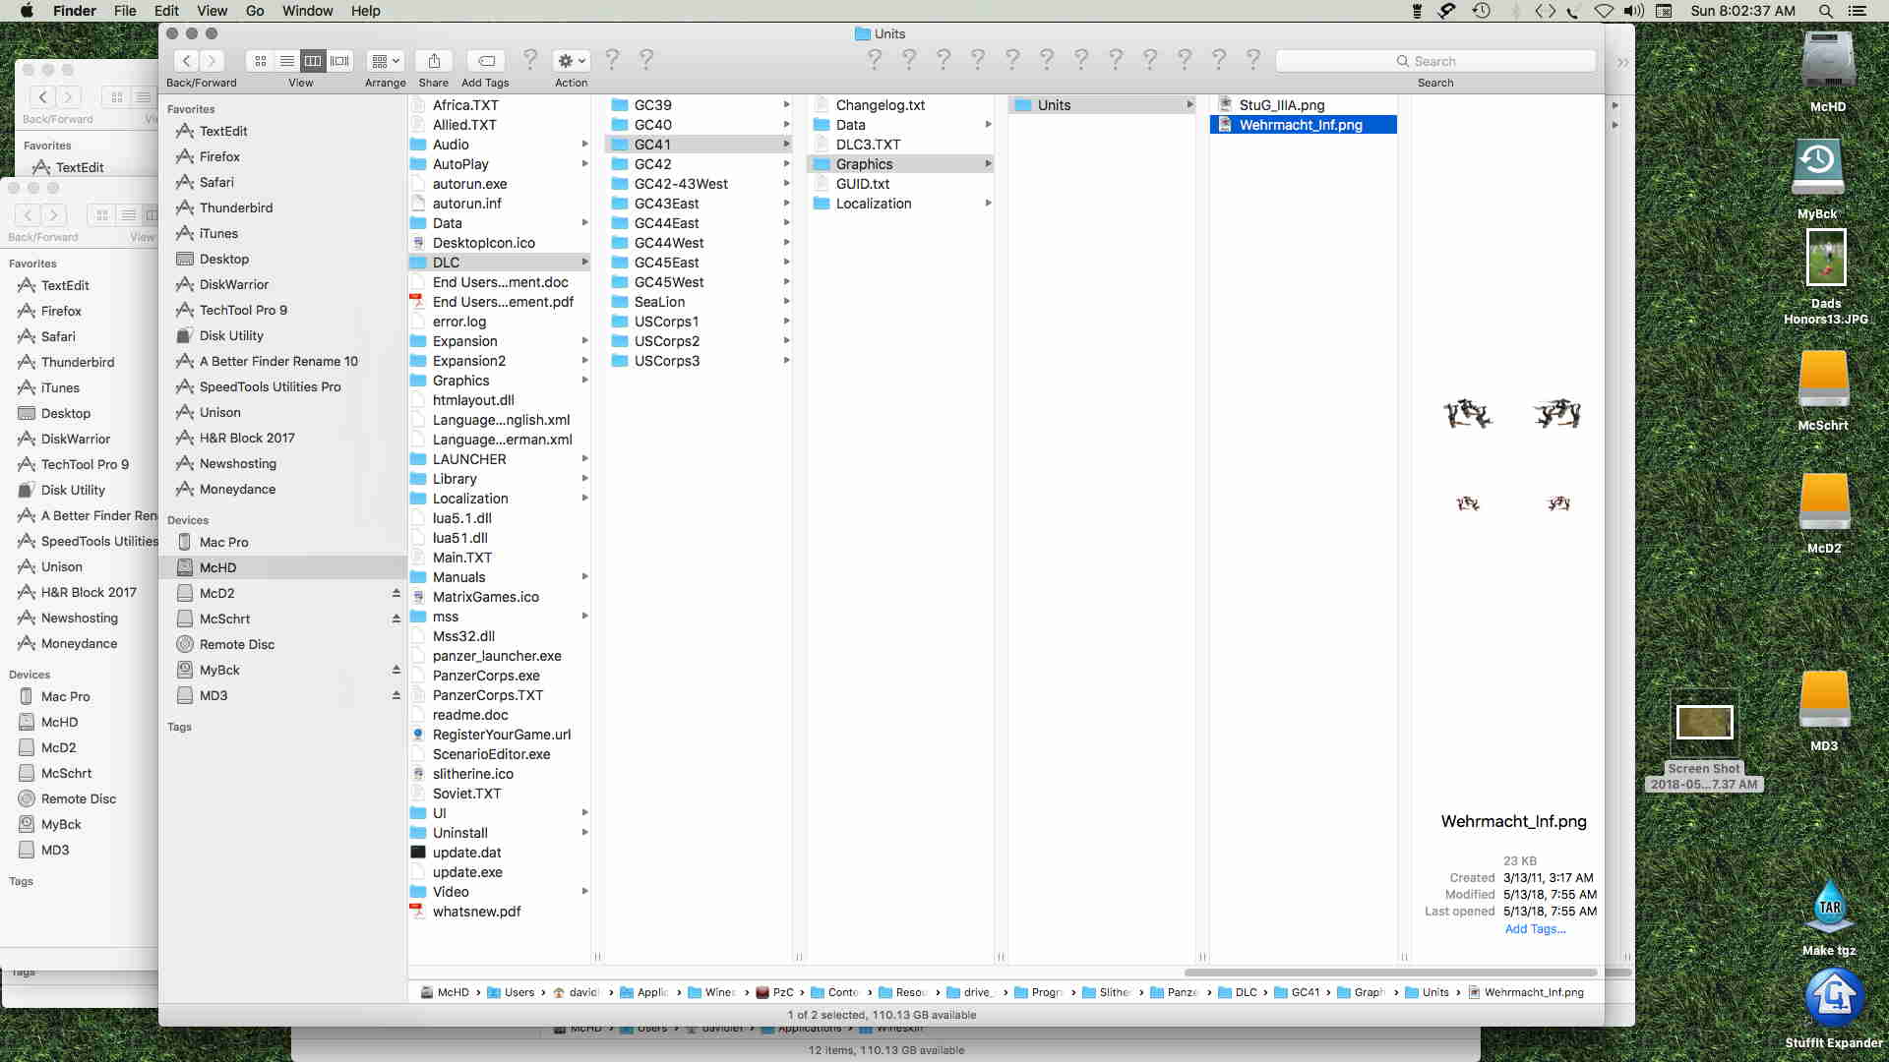This screenshot has width=1889, height=1062.
Task: Eject the McSchrt volume
Action: pos(396,619)
